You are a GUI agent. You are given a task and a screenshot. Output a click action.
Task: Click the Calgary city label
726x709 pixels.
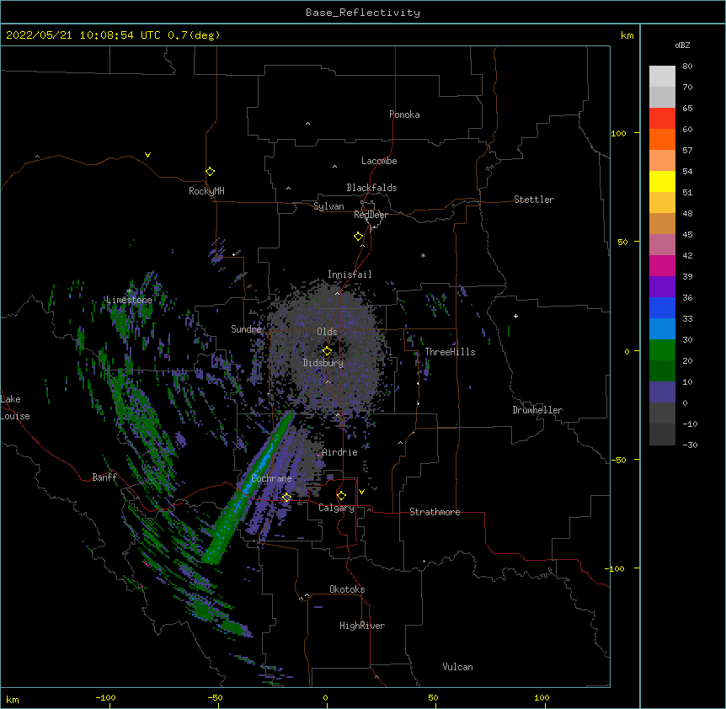pos(336,508)
